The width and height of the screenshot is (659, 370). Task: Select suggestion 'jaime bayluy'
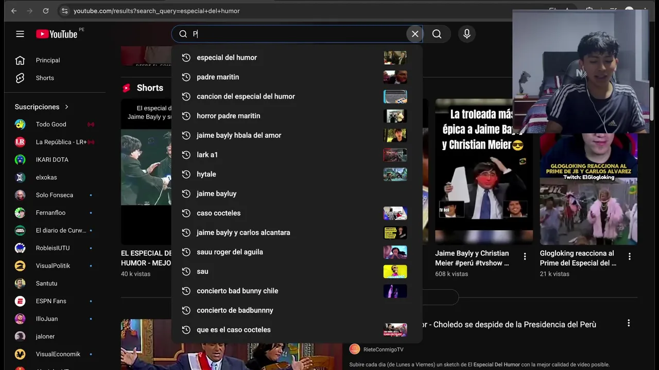pos(297,194)
